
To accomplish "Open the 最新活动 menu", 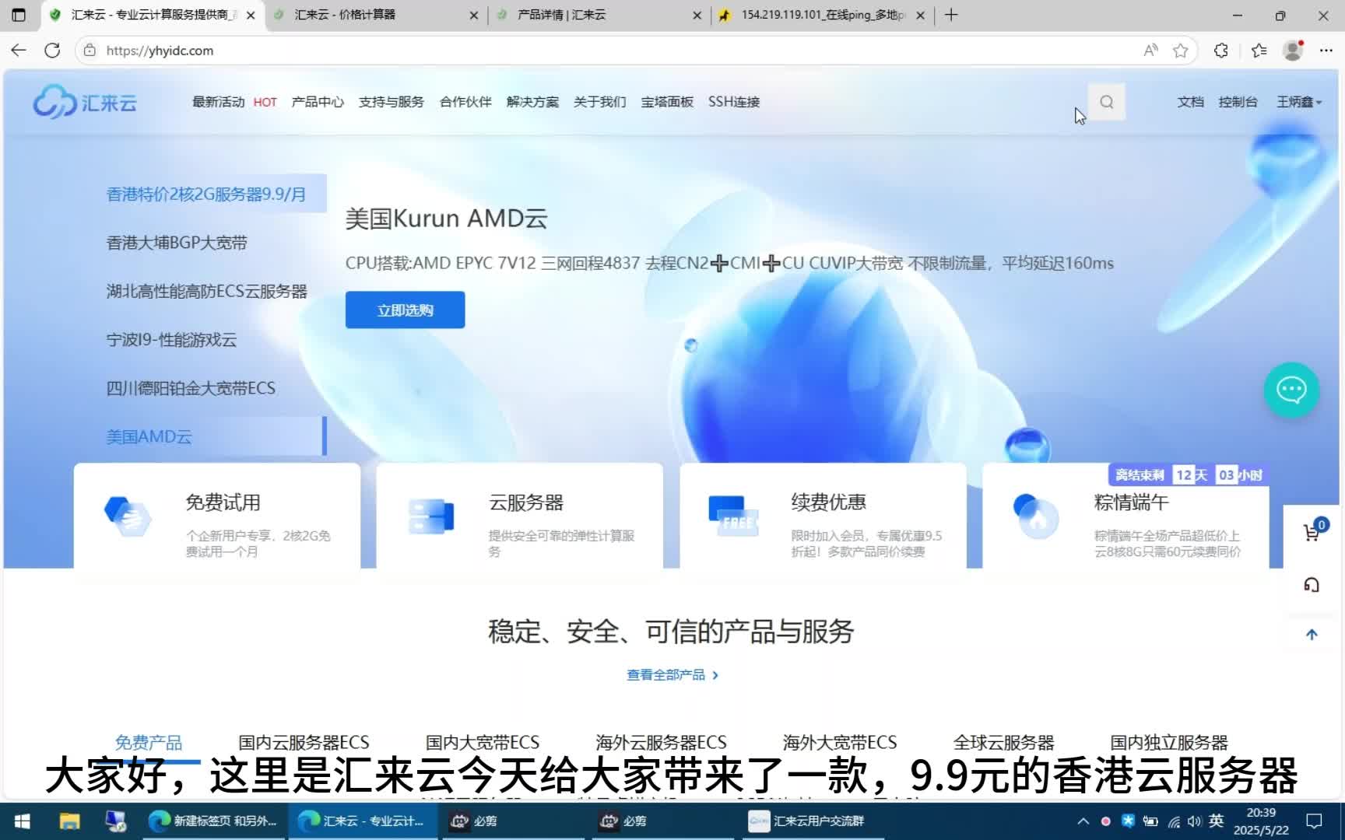I will [x=219, y=102].
